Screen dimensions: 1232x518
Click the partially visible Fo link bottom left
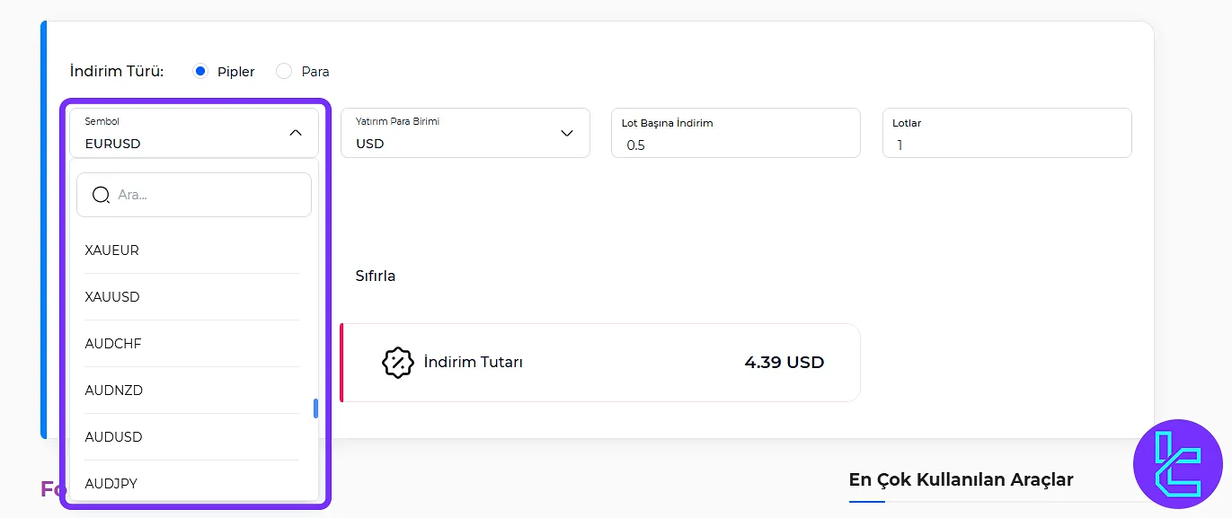[50, 488]
